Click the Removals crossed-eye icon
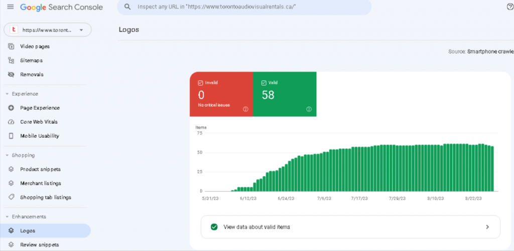The width and height of the screenshot is (514, 251). click(11, 75)
